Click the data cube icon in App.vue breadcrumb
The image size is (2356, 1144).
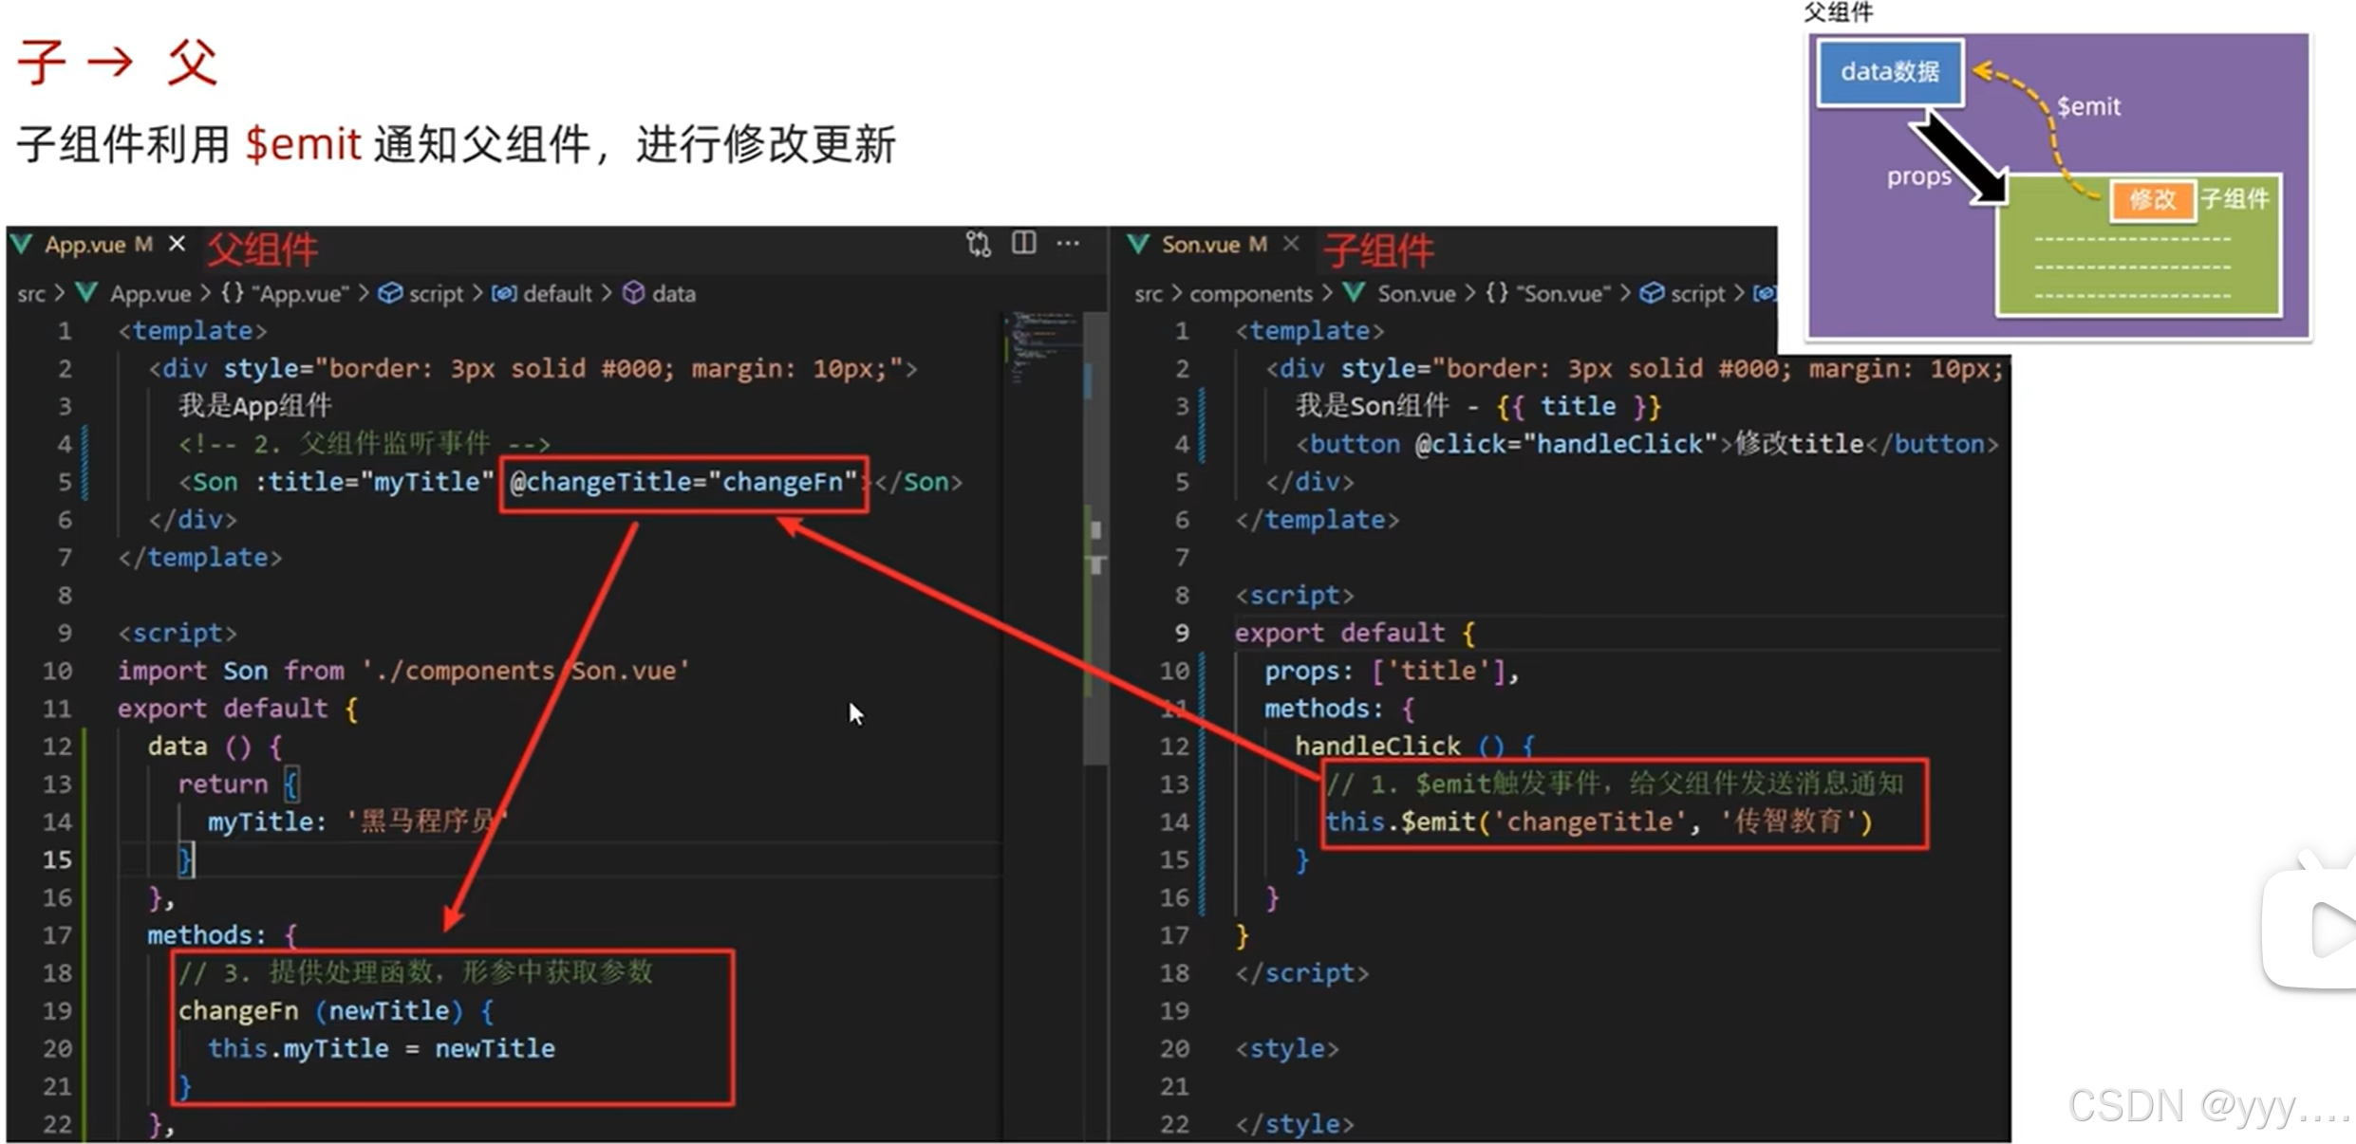633,293
